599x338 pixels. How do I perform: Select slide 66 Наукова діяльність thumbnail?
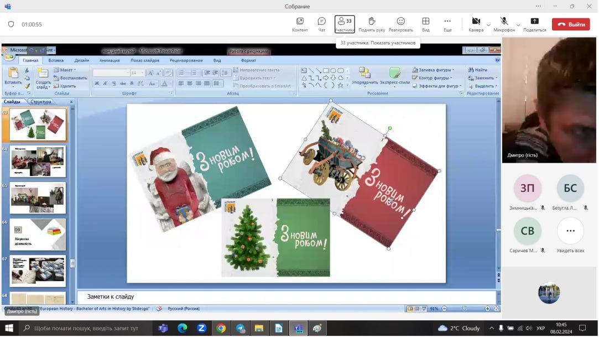pos(38,235)
